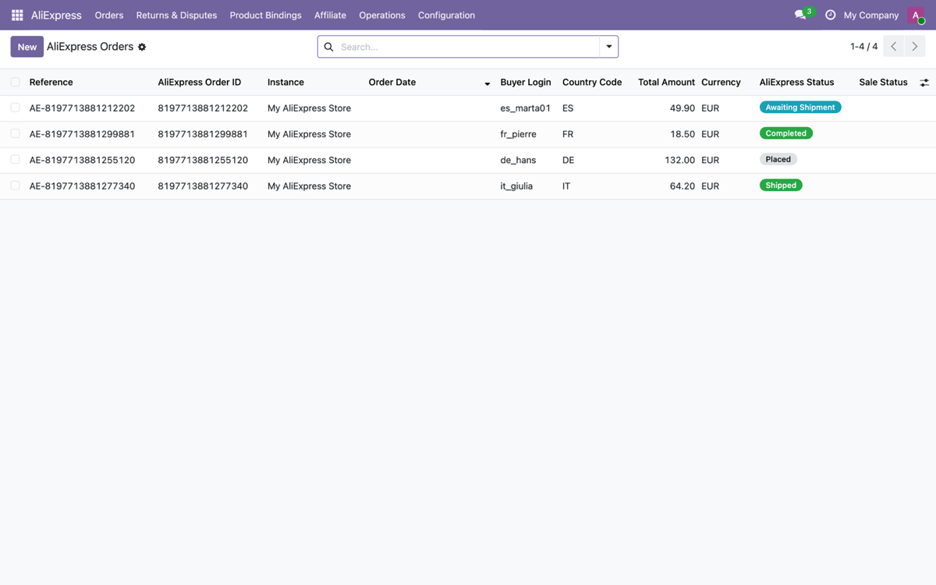Expand the search filter options dropdown
The image size is (936, 585).
(x=609, y=47)
